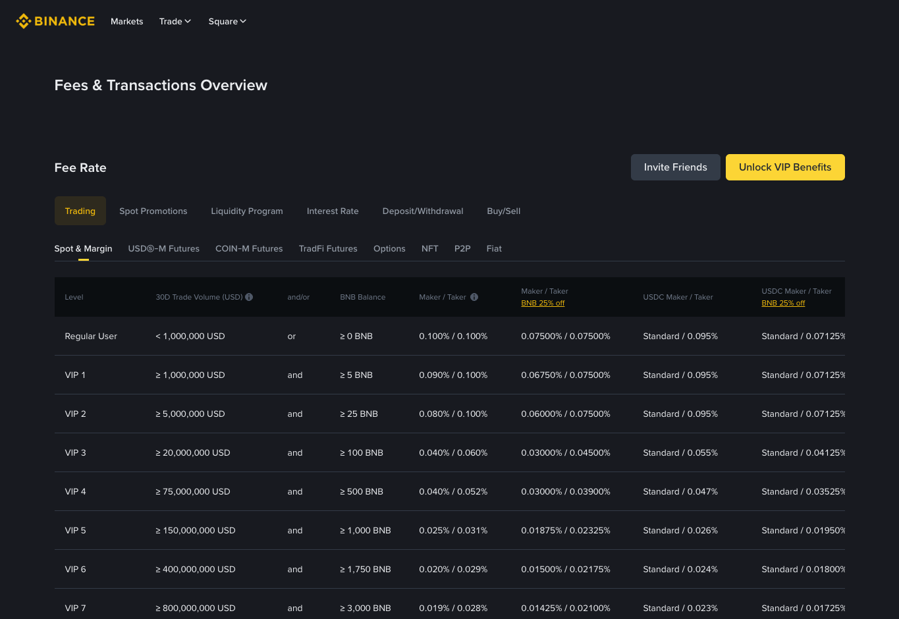
Task: Click the ≥ 500 BNB balance cell
Action: 362,492
